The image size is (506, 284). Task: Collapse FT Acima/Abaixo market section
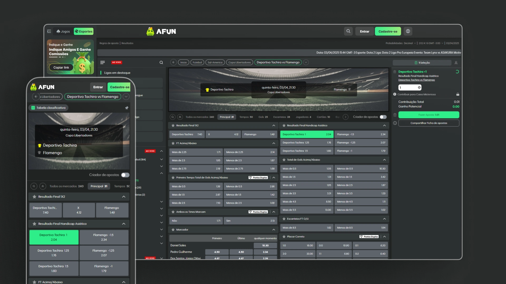(x=274, y=143)
